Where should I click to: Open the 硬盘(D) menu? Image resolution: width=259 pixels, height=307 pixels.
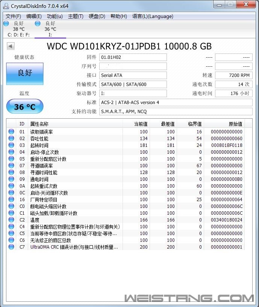coord(97,16)
